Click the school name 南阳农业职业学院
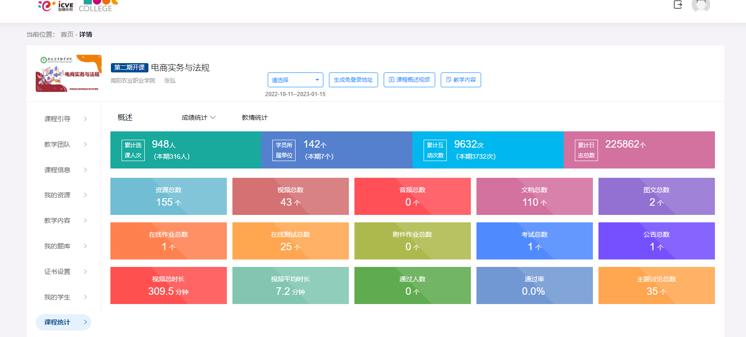746x337 pixels. coord(133,81)
